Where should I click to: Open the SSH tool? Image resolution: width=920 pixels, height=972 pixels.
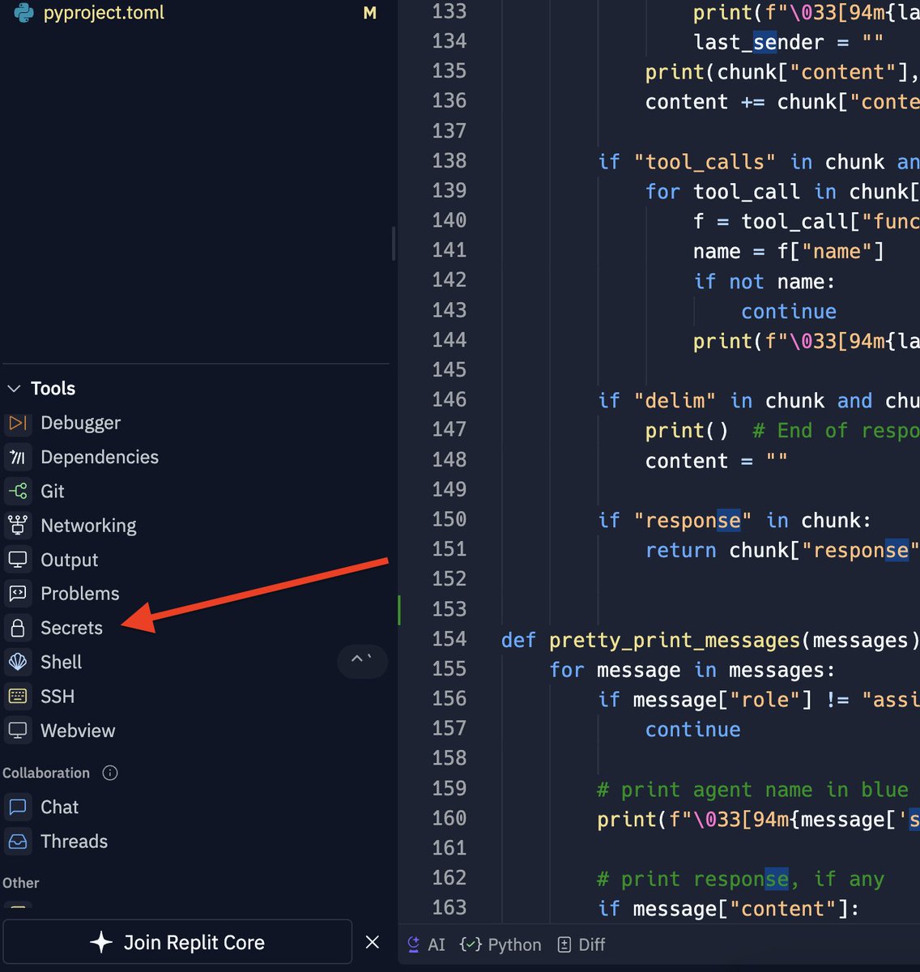57,697
